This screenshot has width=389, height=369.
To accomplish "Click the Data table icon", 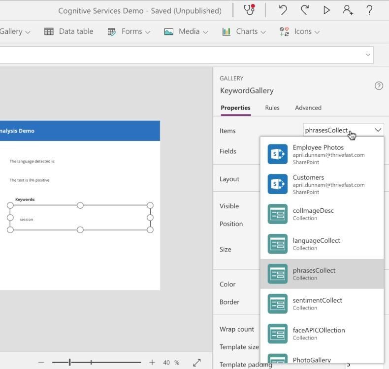I will (x=49, y=31).
